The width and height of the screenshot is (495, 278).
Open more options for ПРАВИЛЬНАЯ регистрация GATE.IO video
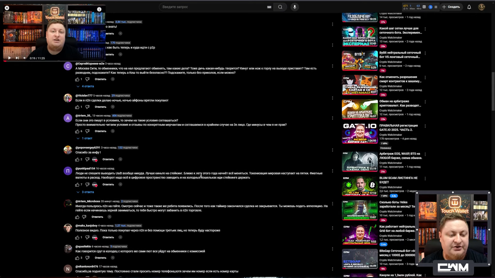pos(425,126)
